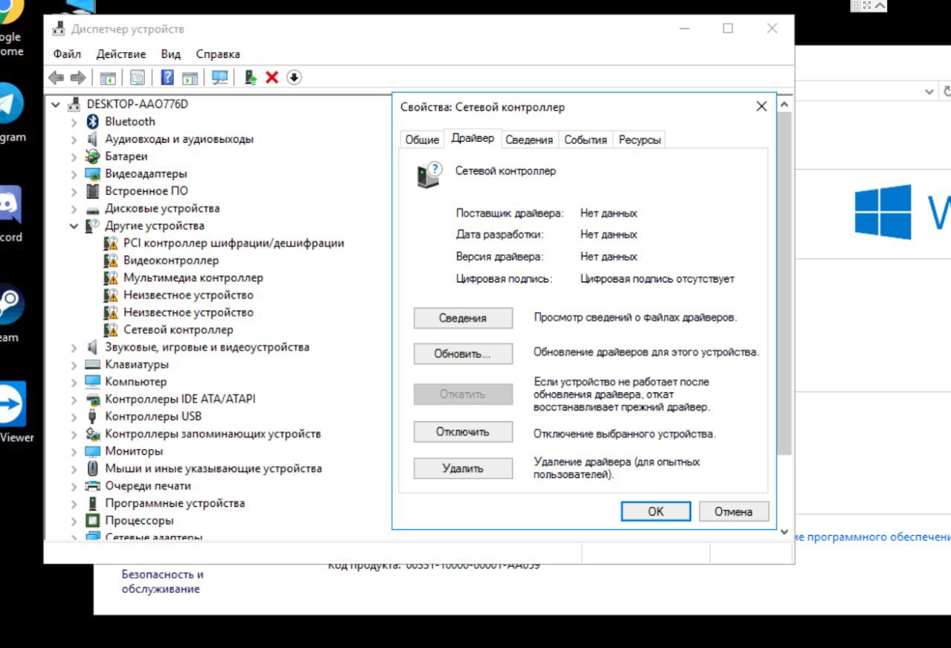951x648 pixels.
Task: Select the Контроллеры USB icon
Action: 93,416
